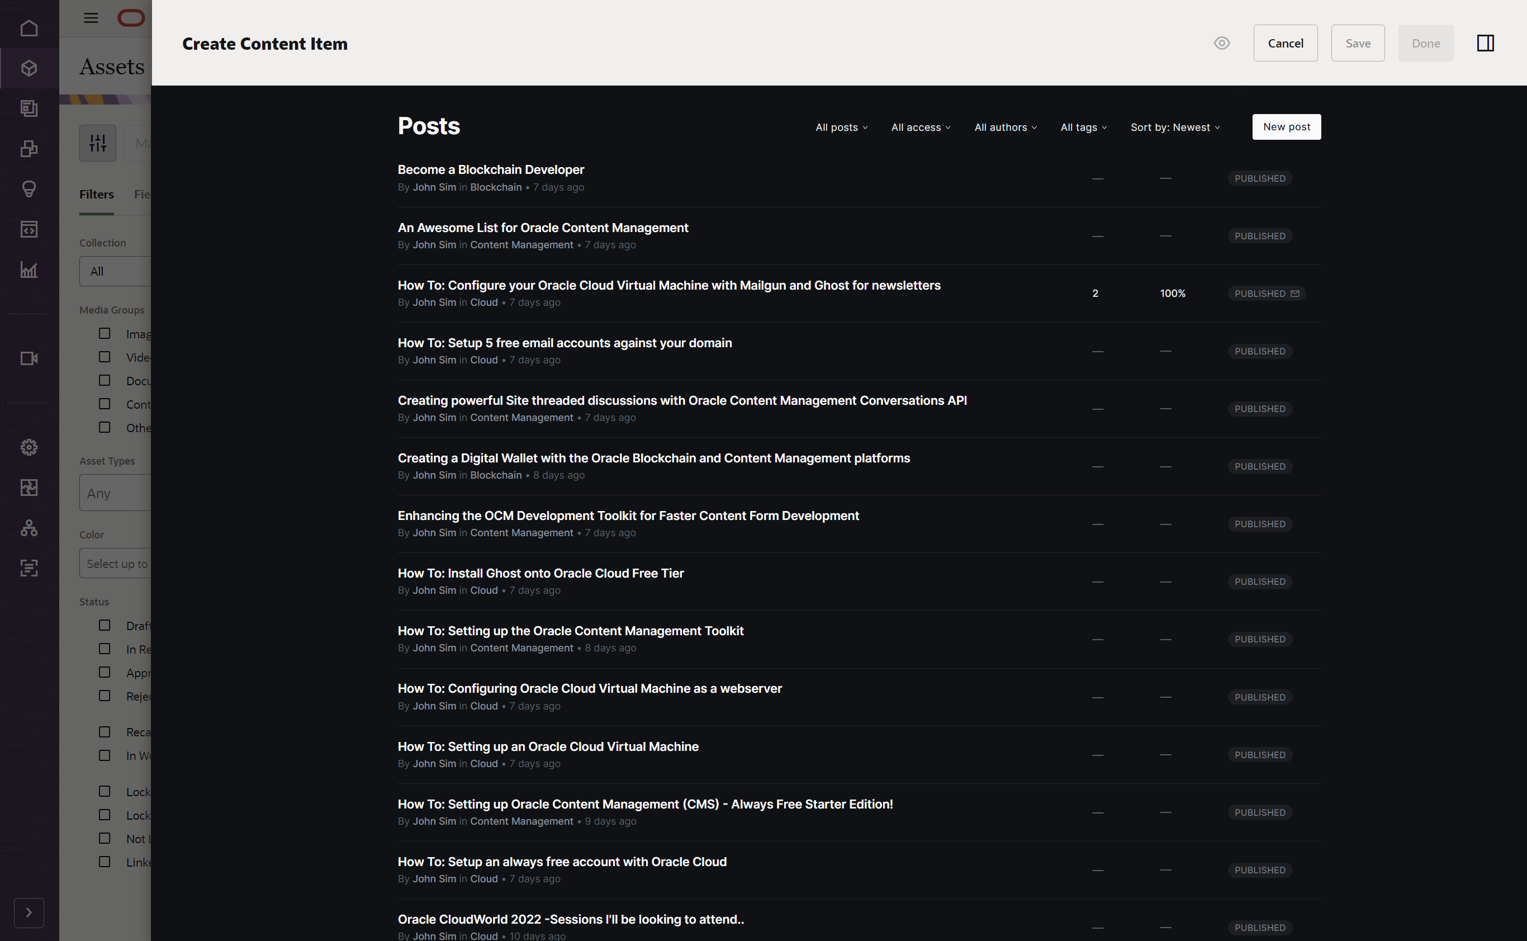Check the Approved status checkbox
The image size is (1527, 941).
(105, 672)
